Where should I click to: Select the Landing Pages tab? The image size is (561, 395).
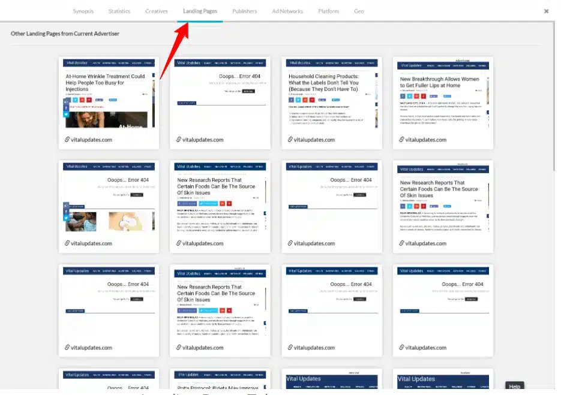[200, 11]
